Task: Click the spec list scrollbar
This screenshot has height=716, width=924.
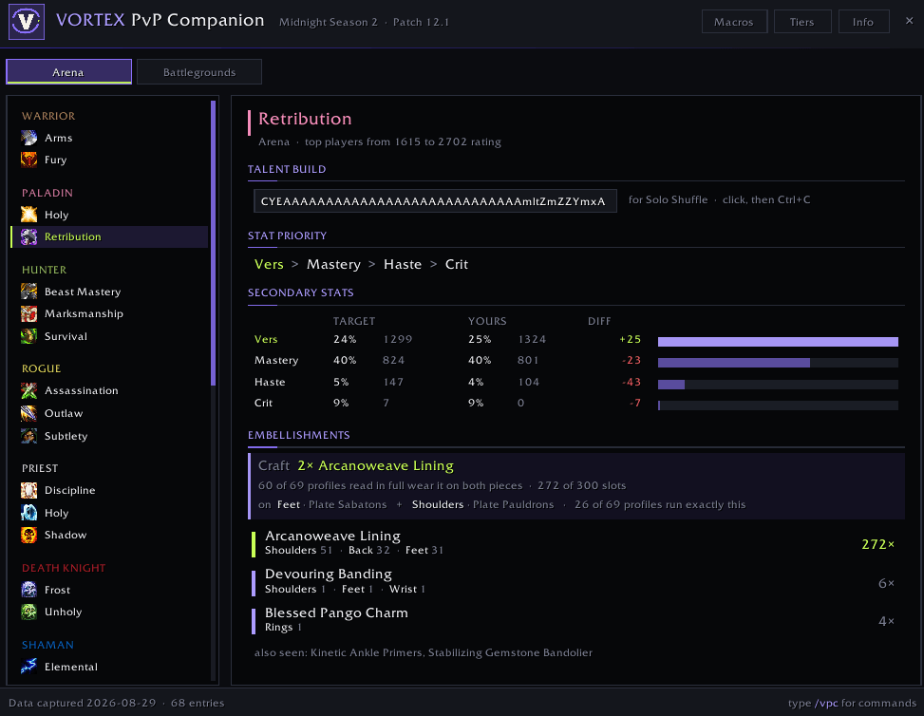Action: pyautogui.click(x=213, y=243)
